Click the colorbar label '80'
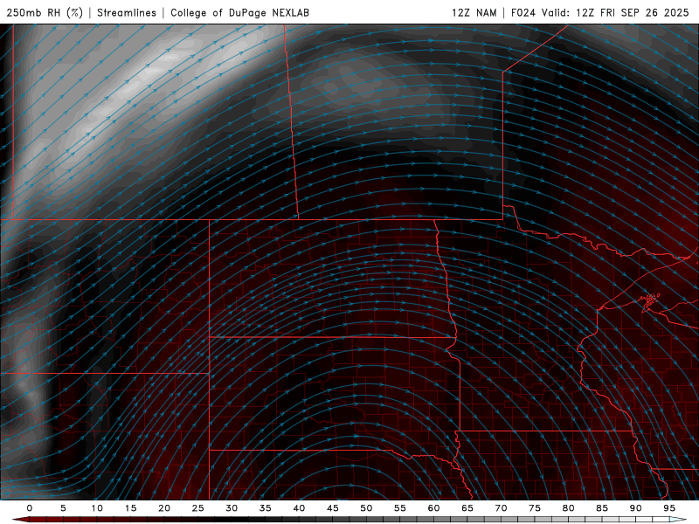This screenshot has width=699, height=524. point(568,508)
